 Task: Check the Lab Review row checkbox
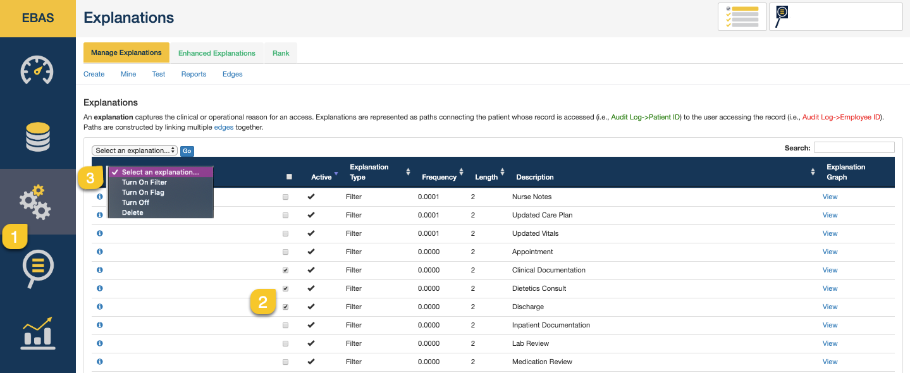[285, 344]
